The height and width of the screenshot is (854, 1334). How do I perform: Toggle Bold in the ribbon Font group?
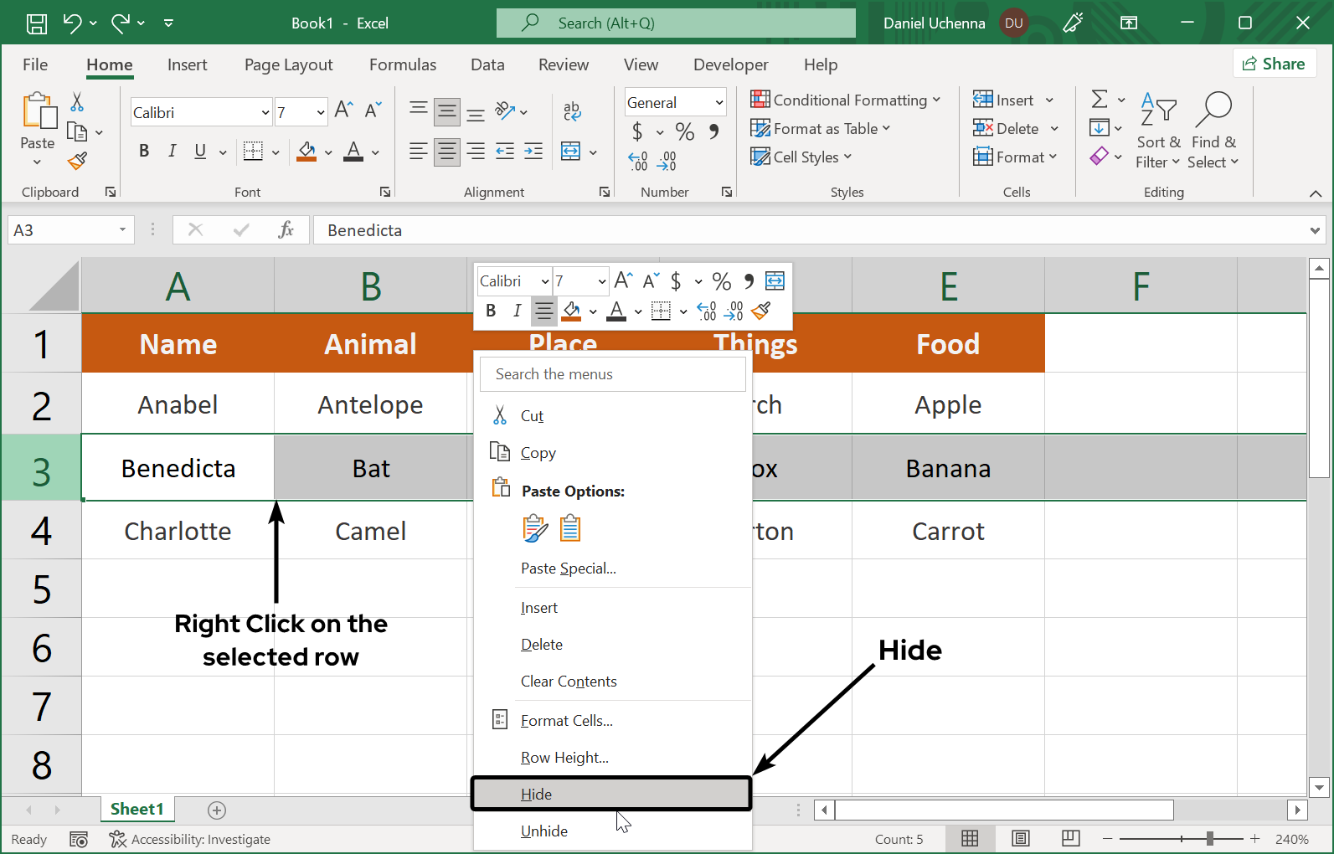coord(144,151)
